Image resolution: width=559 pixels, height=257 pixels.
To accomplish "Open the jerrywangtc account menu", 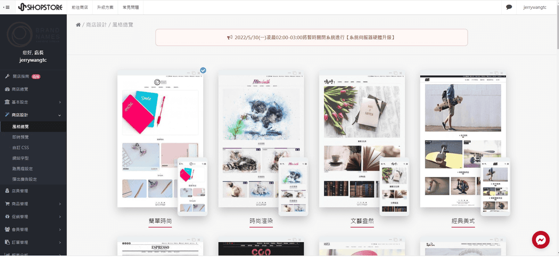I will 536,7.
